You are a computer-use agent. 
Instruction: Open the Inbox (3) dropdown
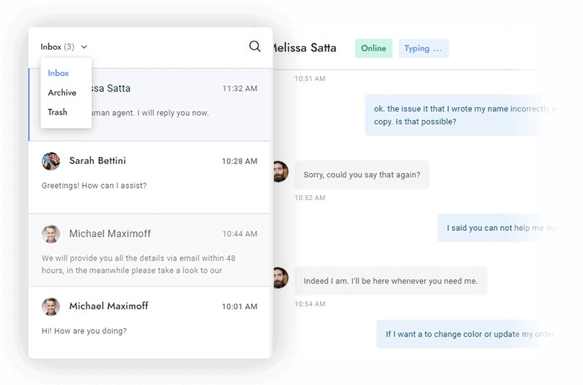[57, 47]
